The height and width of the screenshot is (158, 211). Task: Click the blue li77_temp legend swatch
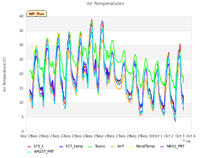tap(61, 147)
